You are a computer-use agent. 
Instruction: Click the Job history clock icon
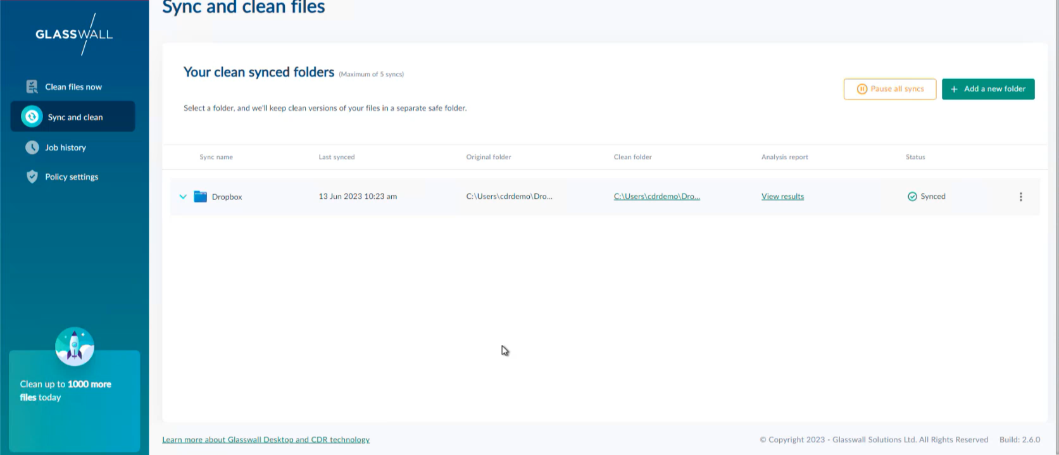point(32,147)
